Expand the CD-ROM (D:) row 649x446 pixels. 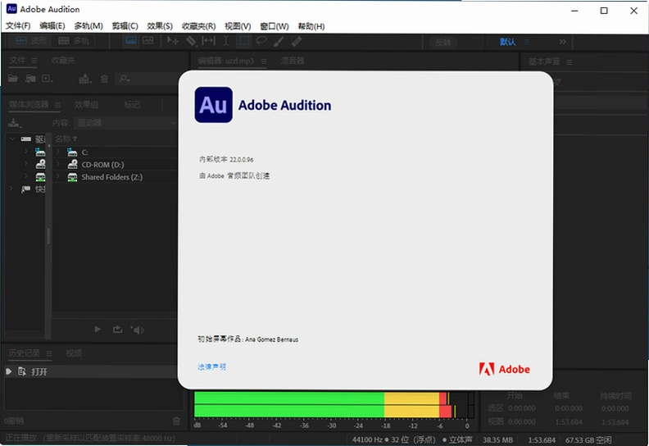click(x=58, y=164)
